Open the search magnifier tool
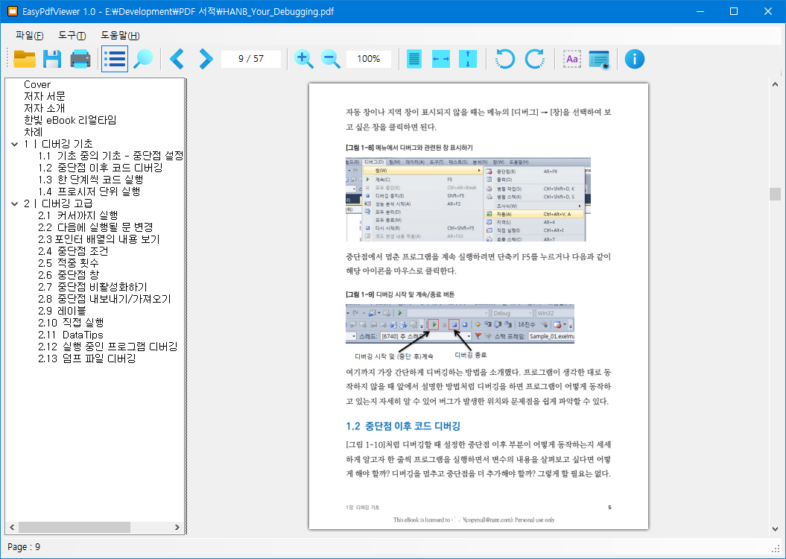The image size is (786, 559). 143,59
